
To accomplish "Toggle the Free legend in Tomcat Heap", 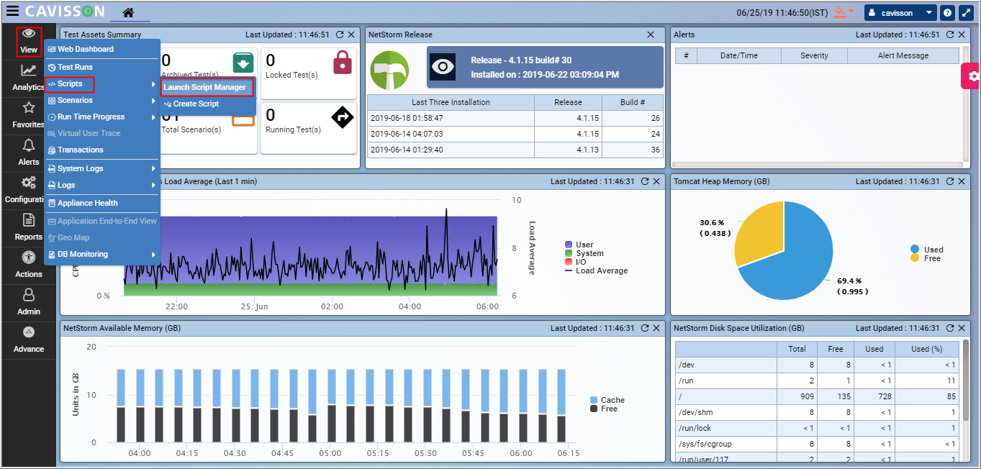I will point(926,258).
